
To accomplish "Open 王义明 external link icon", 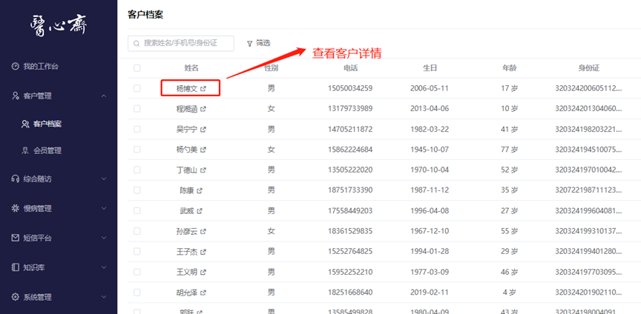I will click(203, 272).
